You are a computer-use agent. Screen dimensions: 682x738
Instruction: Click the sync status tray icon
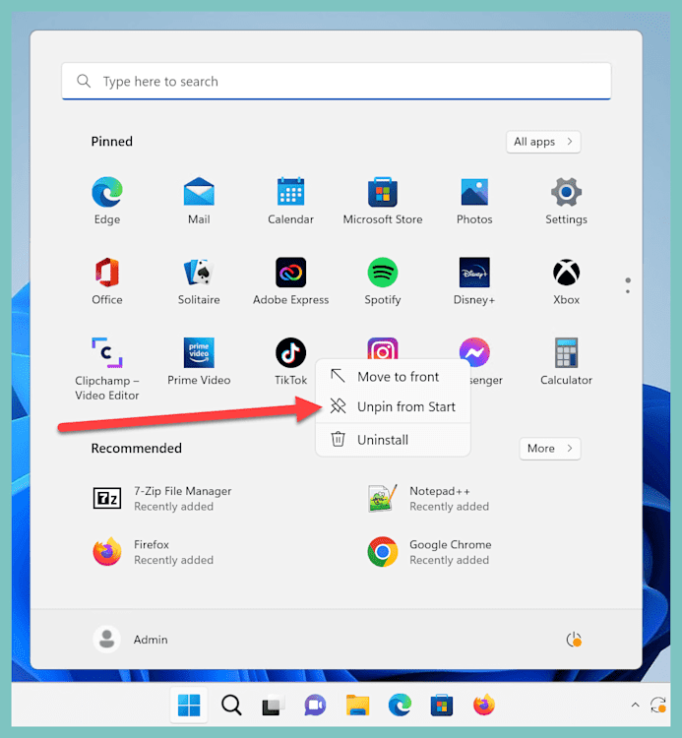[x=657, y=705]
